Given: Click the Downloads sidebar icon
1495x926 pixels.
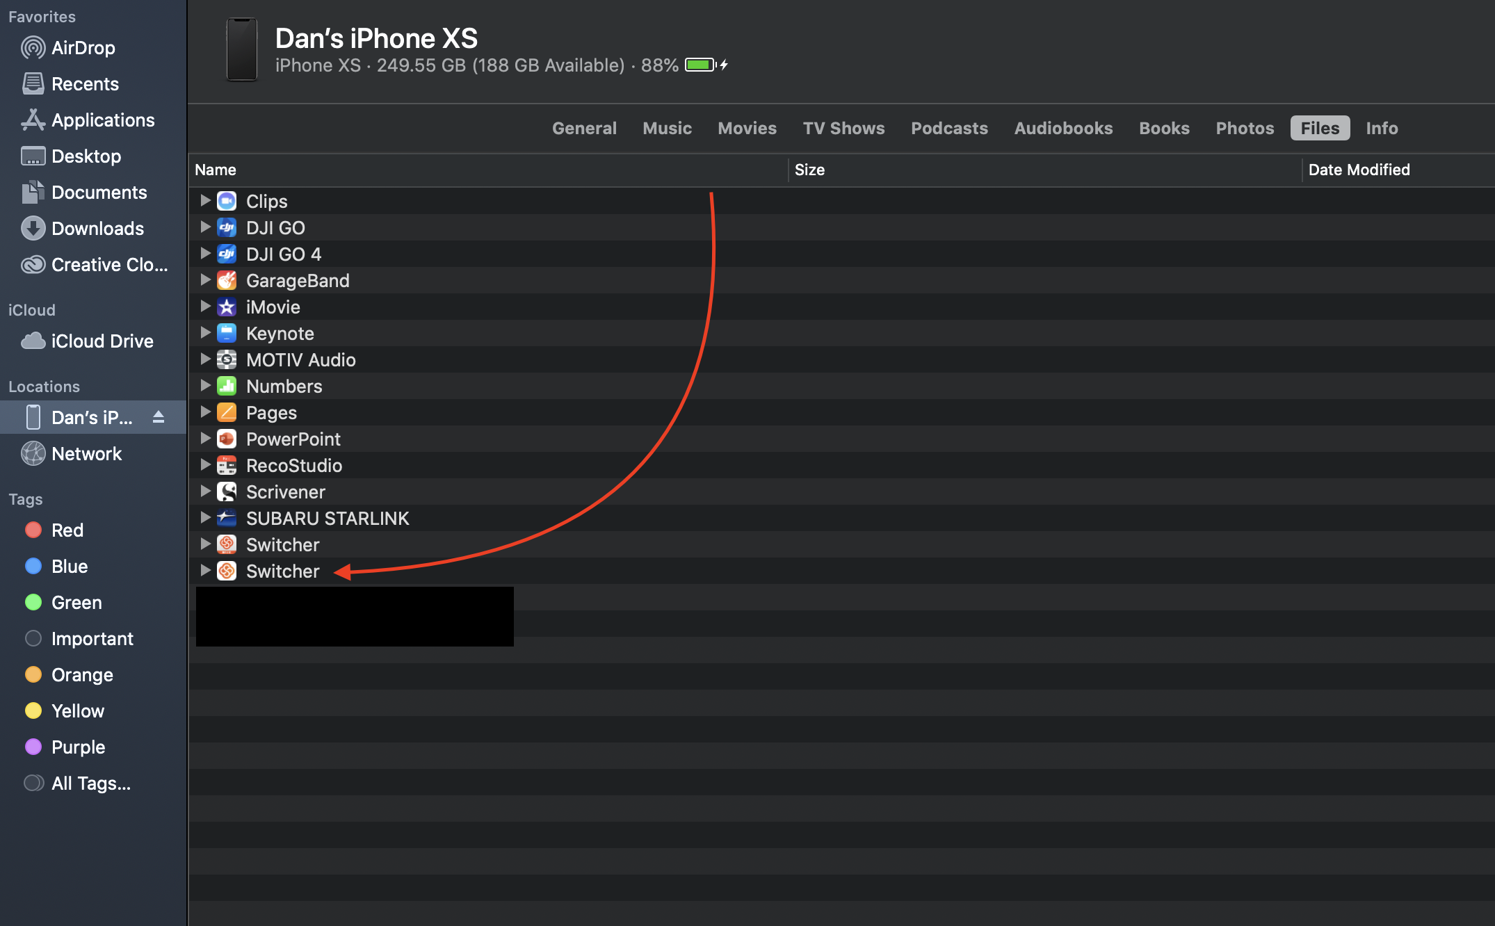Looking at the screenshot, I should point(33,229).
